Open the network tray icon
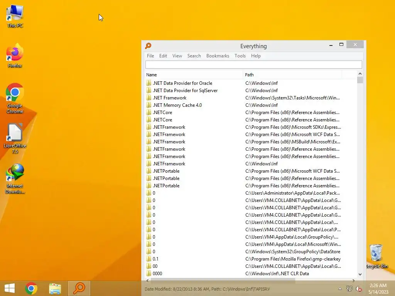 [349, 289]
